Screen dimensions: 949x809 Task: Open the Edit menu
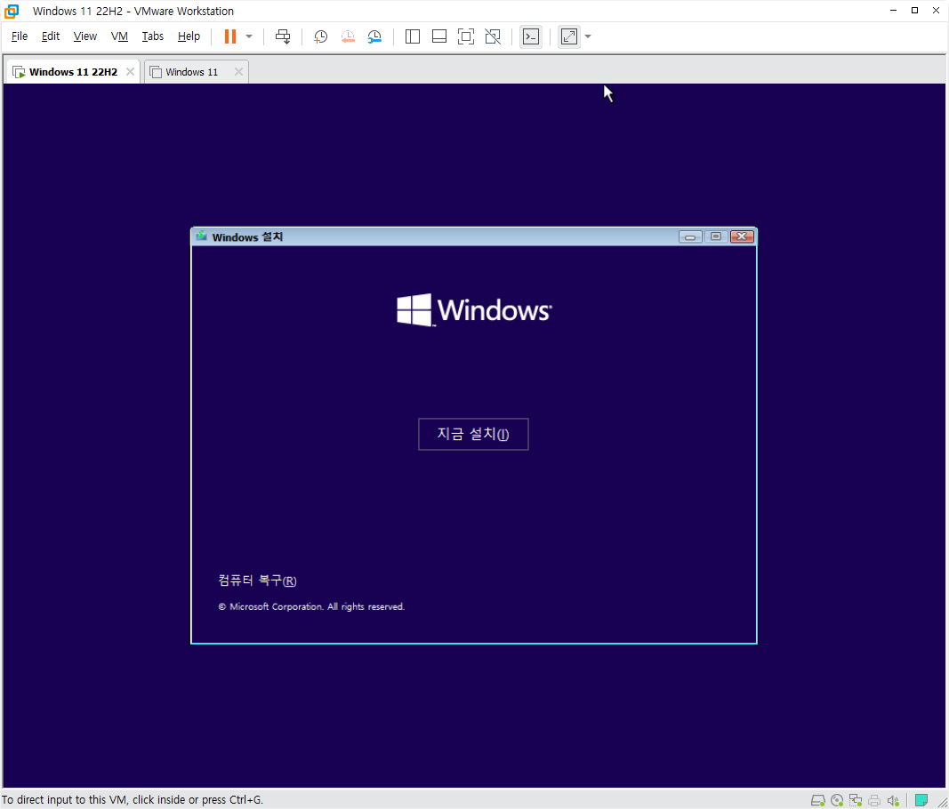[x=50, y=36]
